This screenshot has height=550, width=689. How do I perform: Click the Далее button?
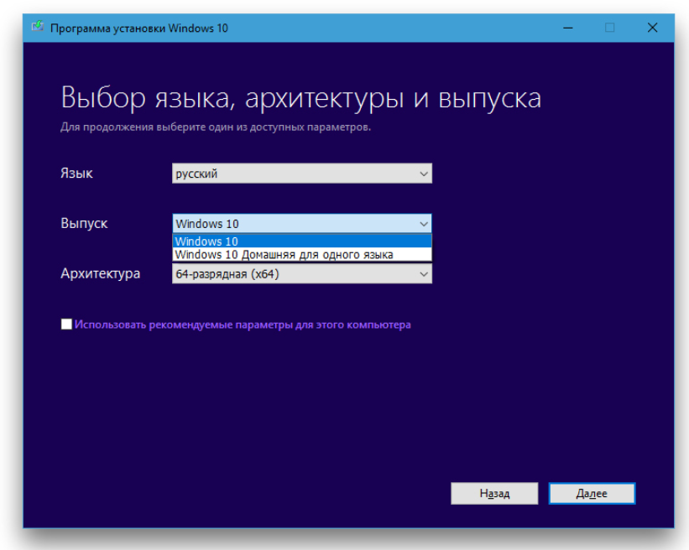592,493
